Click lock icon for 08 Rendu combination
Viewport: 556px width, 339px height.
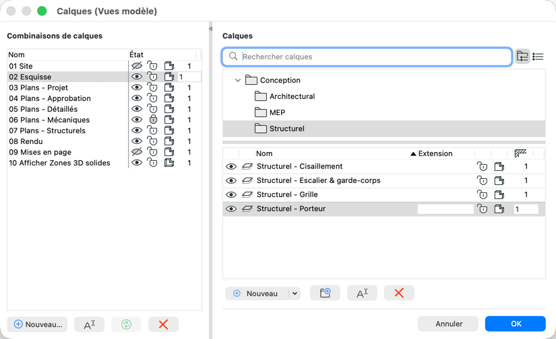(152, 141)
